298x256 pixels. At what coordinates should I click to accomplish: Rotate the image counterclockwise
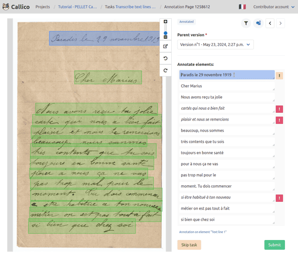coord(165,59)
